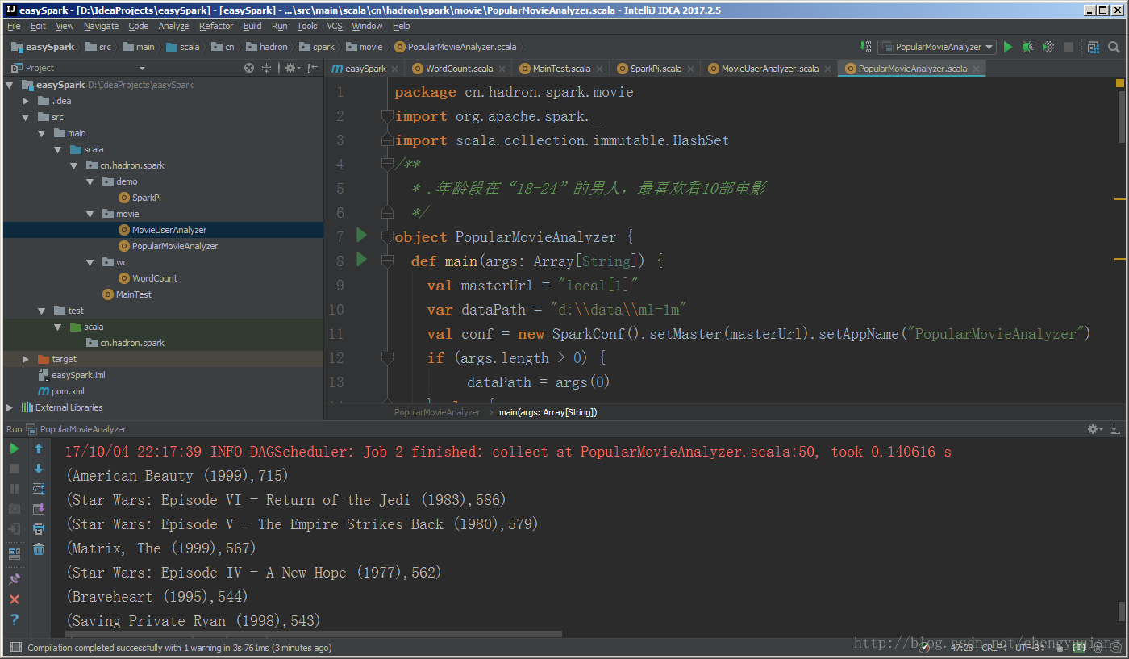The width and height of the screenshot is (1129, 659).
Task: Collapse all nodes in Project panel
Action: 265,68
